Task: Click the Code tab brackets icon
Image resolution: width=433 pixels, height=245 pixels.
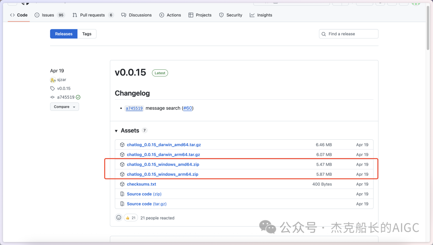Action: click(x=12, y=15)
